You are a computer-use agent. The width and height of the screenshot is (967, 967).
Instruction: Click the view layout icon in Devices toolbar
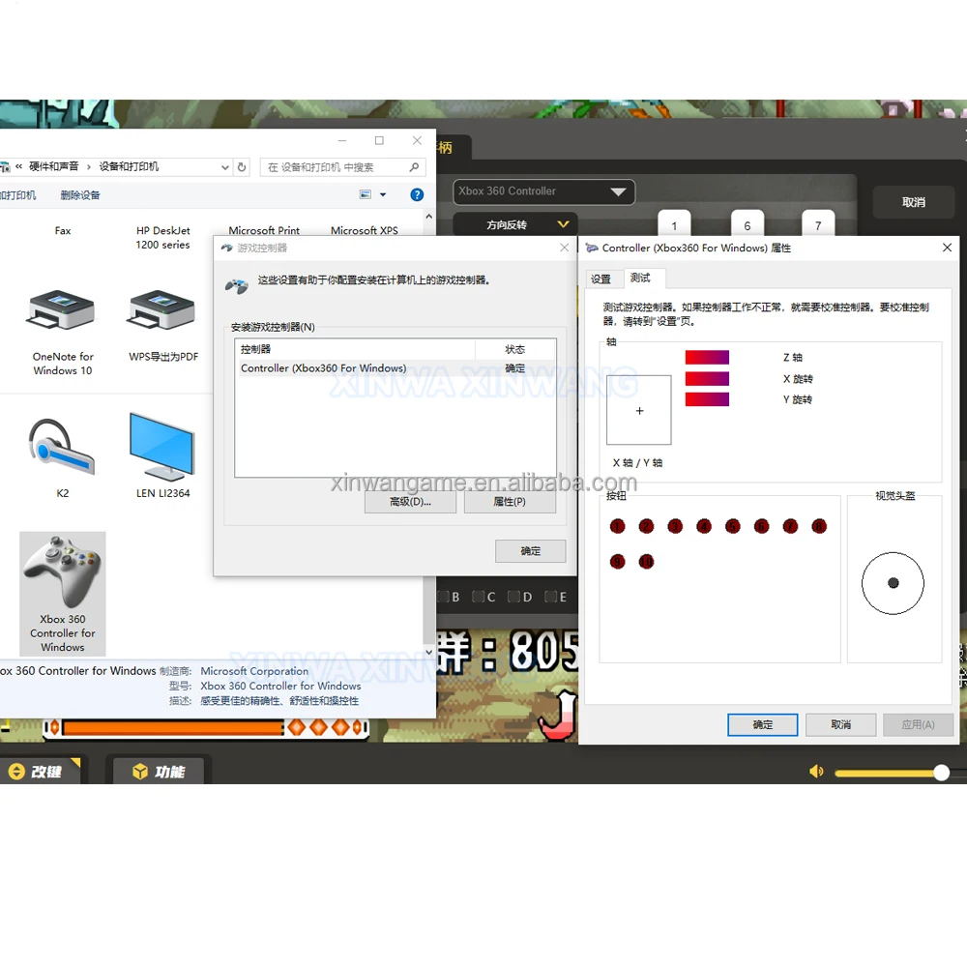click(x=366, y=195)
